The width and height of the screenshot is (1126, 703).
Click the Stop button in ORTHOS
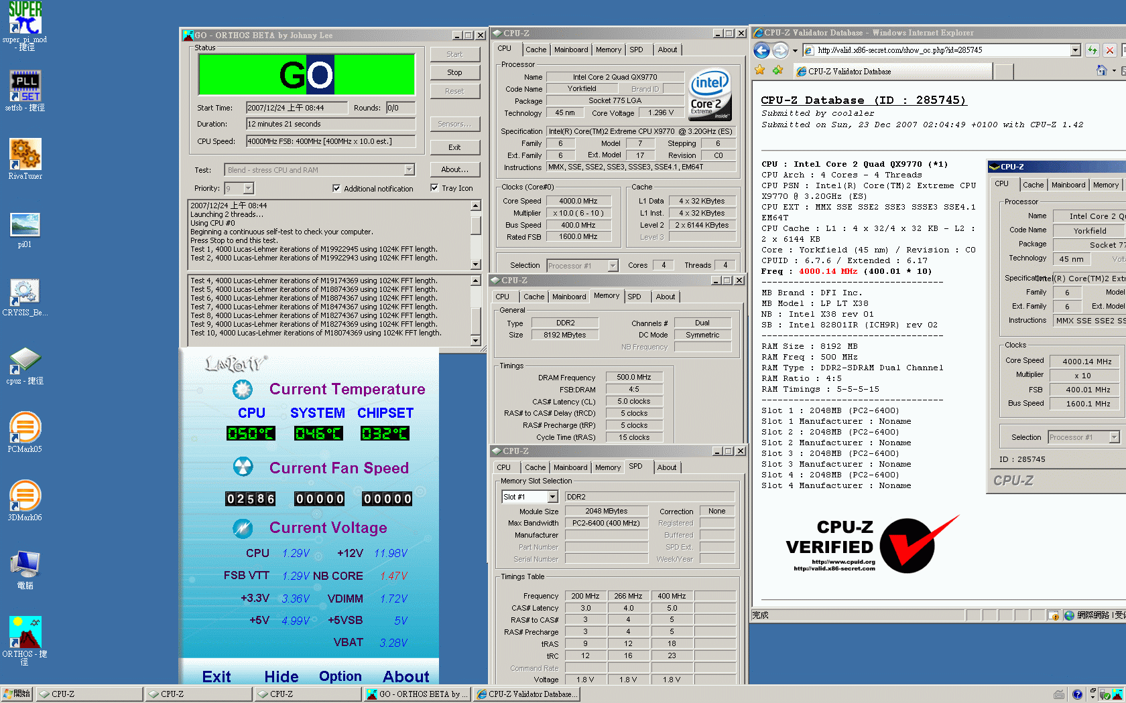coord(454,72)
